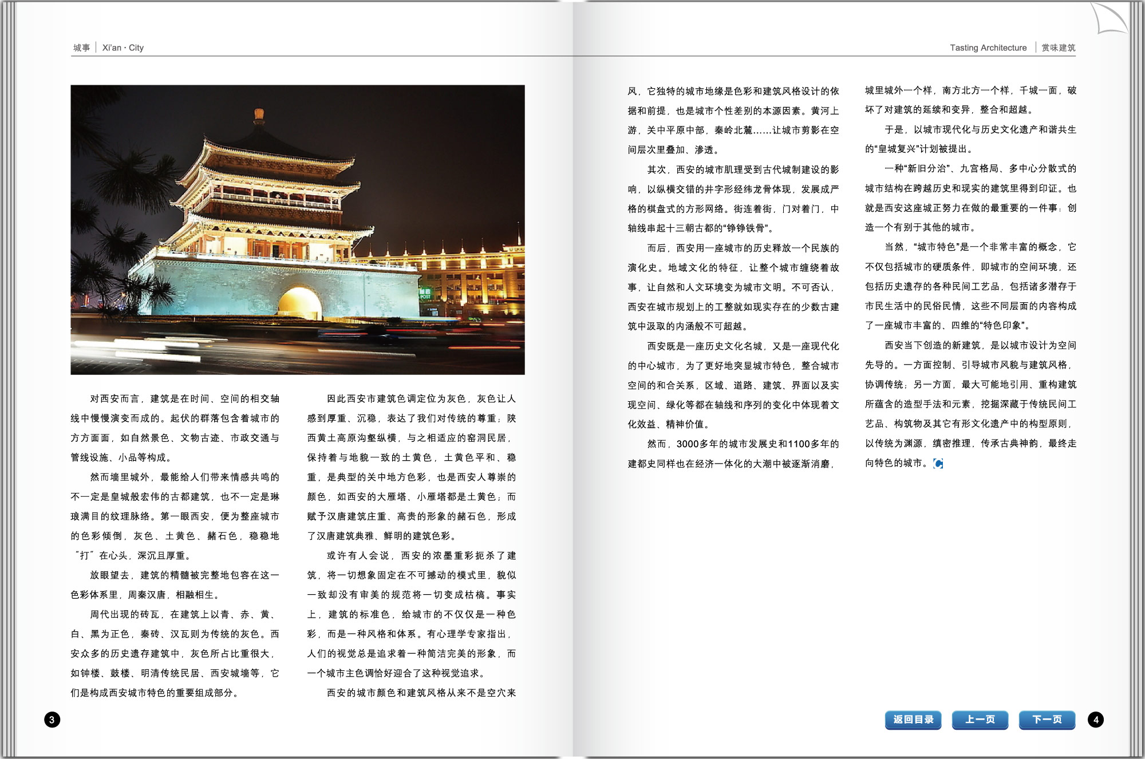Go to previous page with 上一页
This screenshot has width=1145, height=759.
(x=980, y=720)
